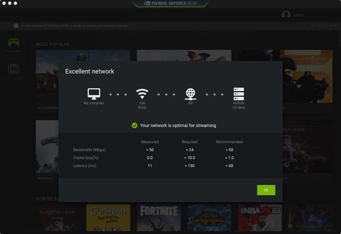The height and width of the screenshot is (234, 341).
Task: Click the required latency < 150 value
Action: click(x=190, y=166)
